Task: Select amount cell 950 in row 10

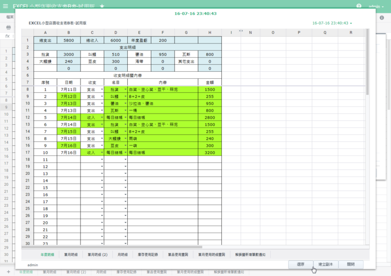Action: click(x=209, y=103)
